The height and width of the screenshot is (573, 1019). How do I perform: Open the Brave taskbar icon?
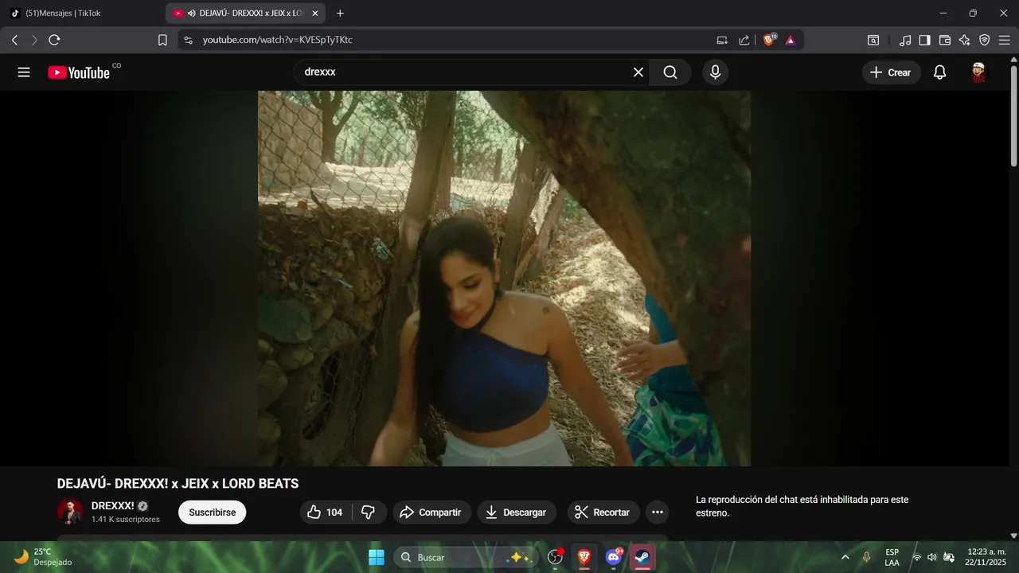tap(584, 557)
